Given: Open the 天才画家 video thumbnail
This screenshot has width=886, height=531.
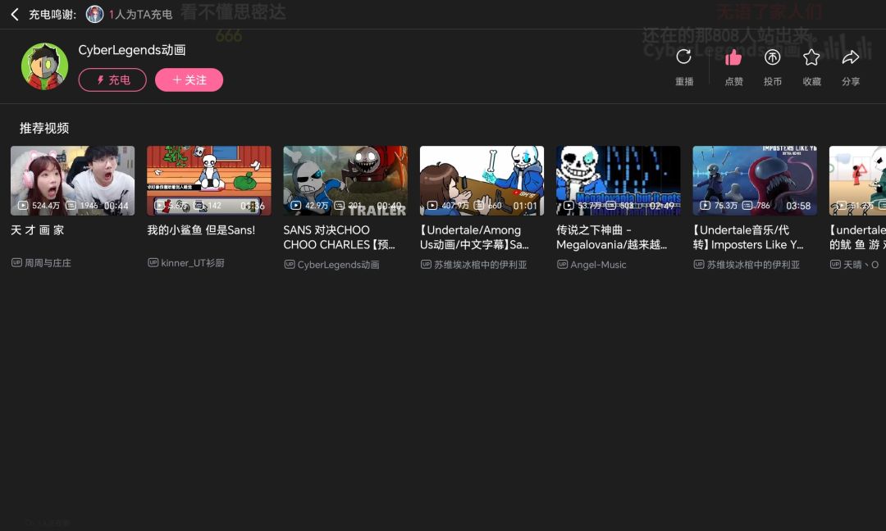Looking at the screenshot, I should click(x=73, y=180).
